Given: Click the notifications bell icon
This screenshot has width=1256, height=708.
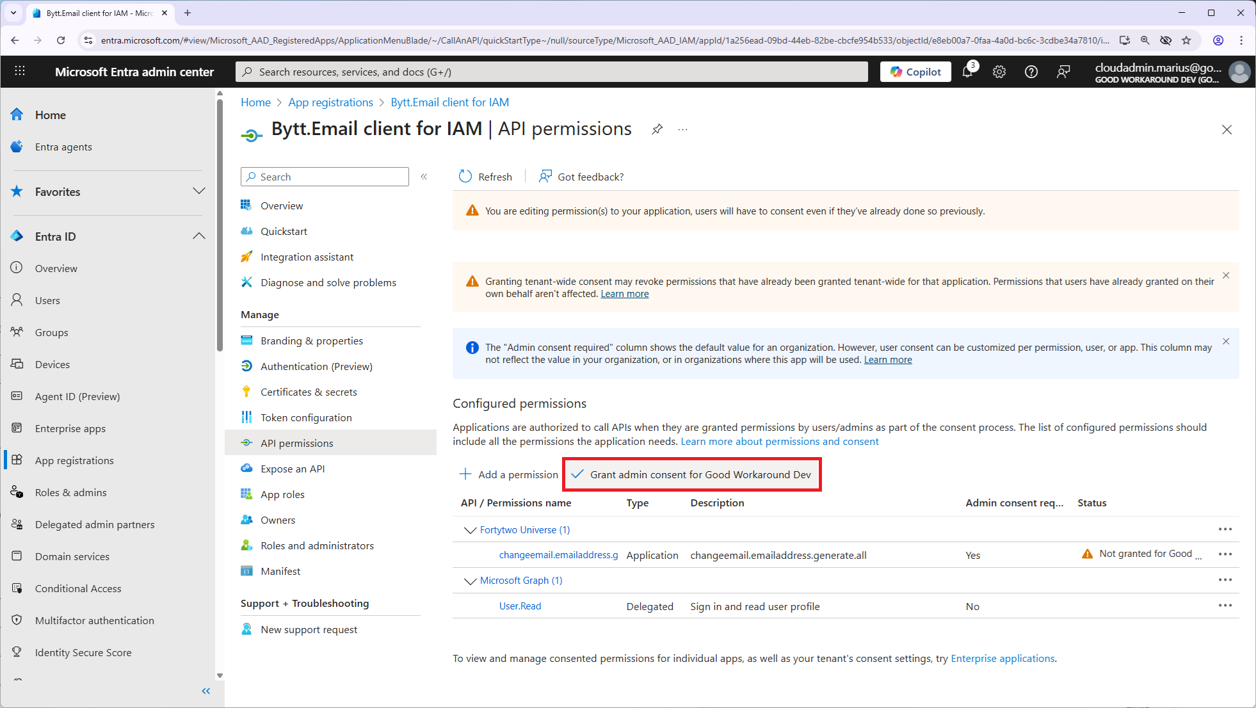Looking at the screenshot, I should [967, 72].
